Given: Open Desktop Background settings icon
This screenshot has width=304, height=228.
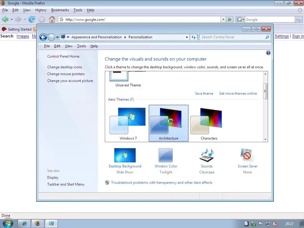Looking at the screenshot, I should click(125, 155).
